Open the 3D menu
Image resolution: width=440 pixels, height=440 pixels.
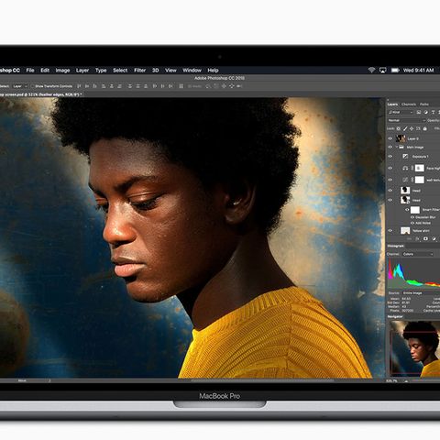coord(155,71)
